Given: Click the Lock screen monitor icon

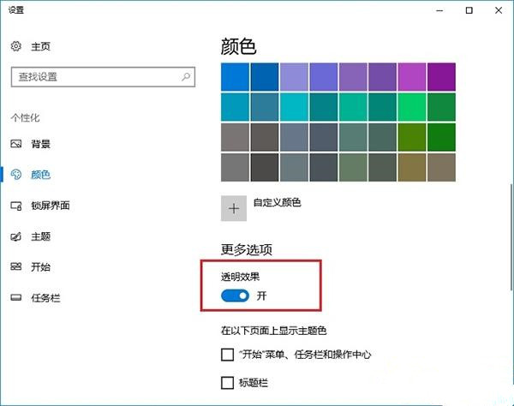Looking at the screenshot, I should [x=16, y=206].
